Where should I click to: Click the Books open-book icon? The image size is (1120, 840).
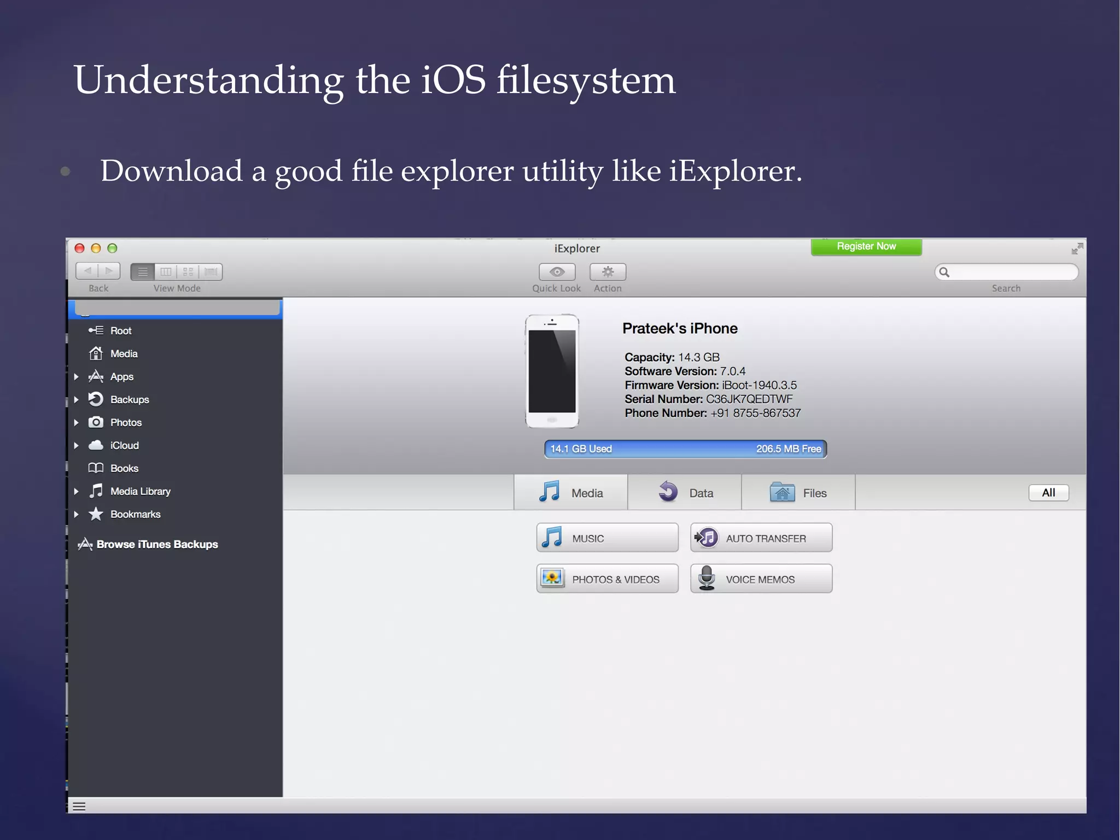click(x=96, y=468)
